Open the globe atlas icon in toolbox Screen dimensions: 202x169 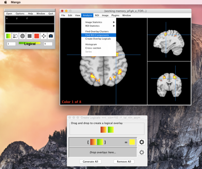[x=23, y=36]
